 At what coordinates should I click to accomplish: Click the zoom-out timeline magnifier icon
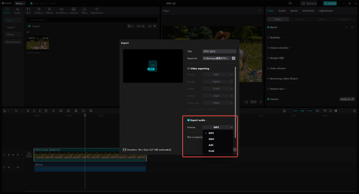(330, 111)
